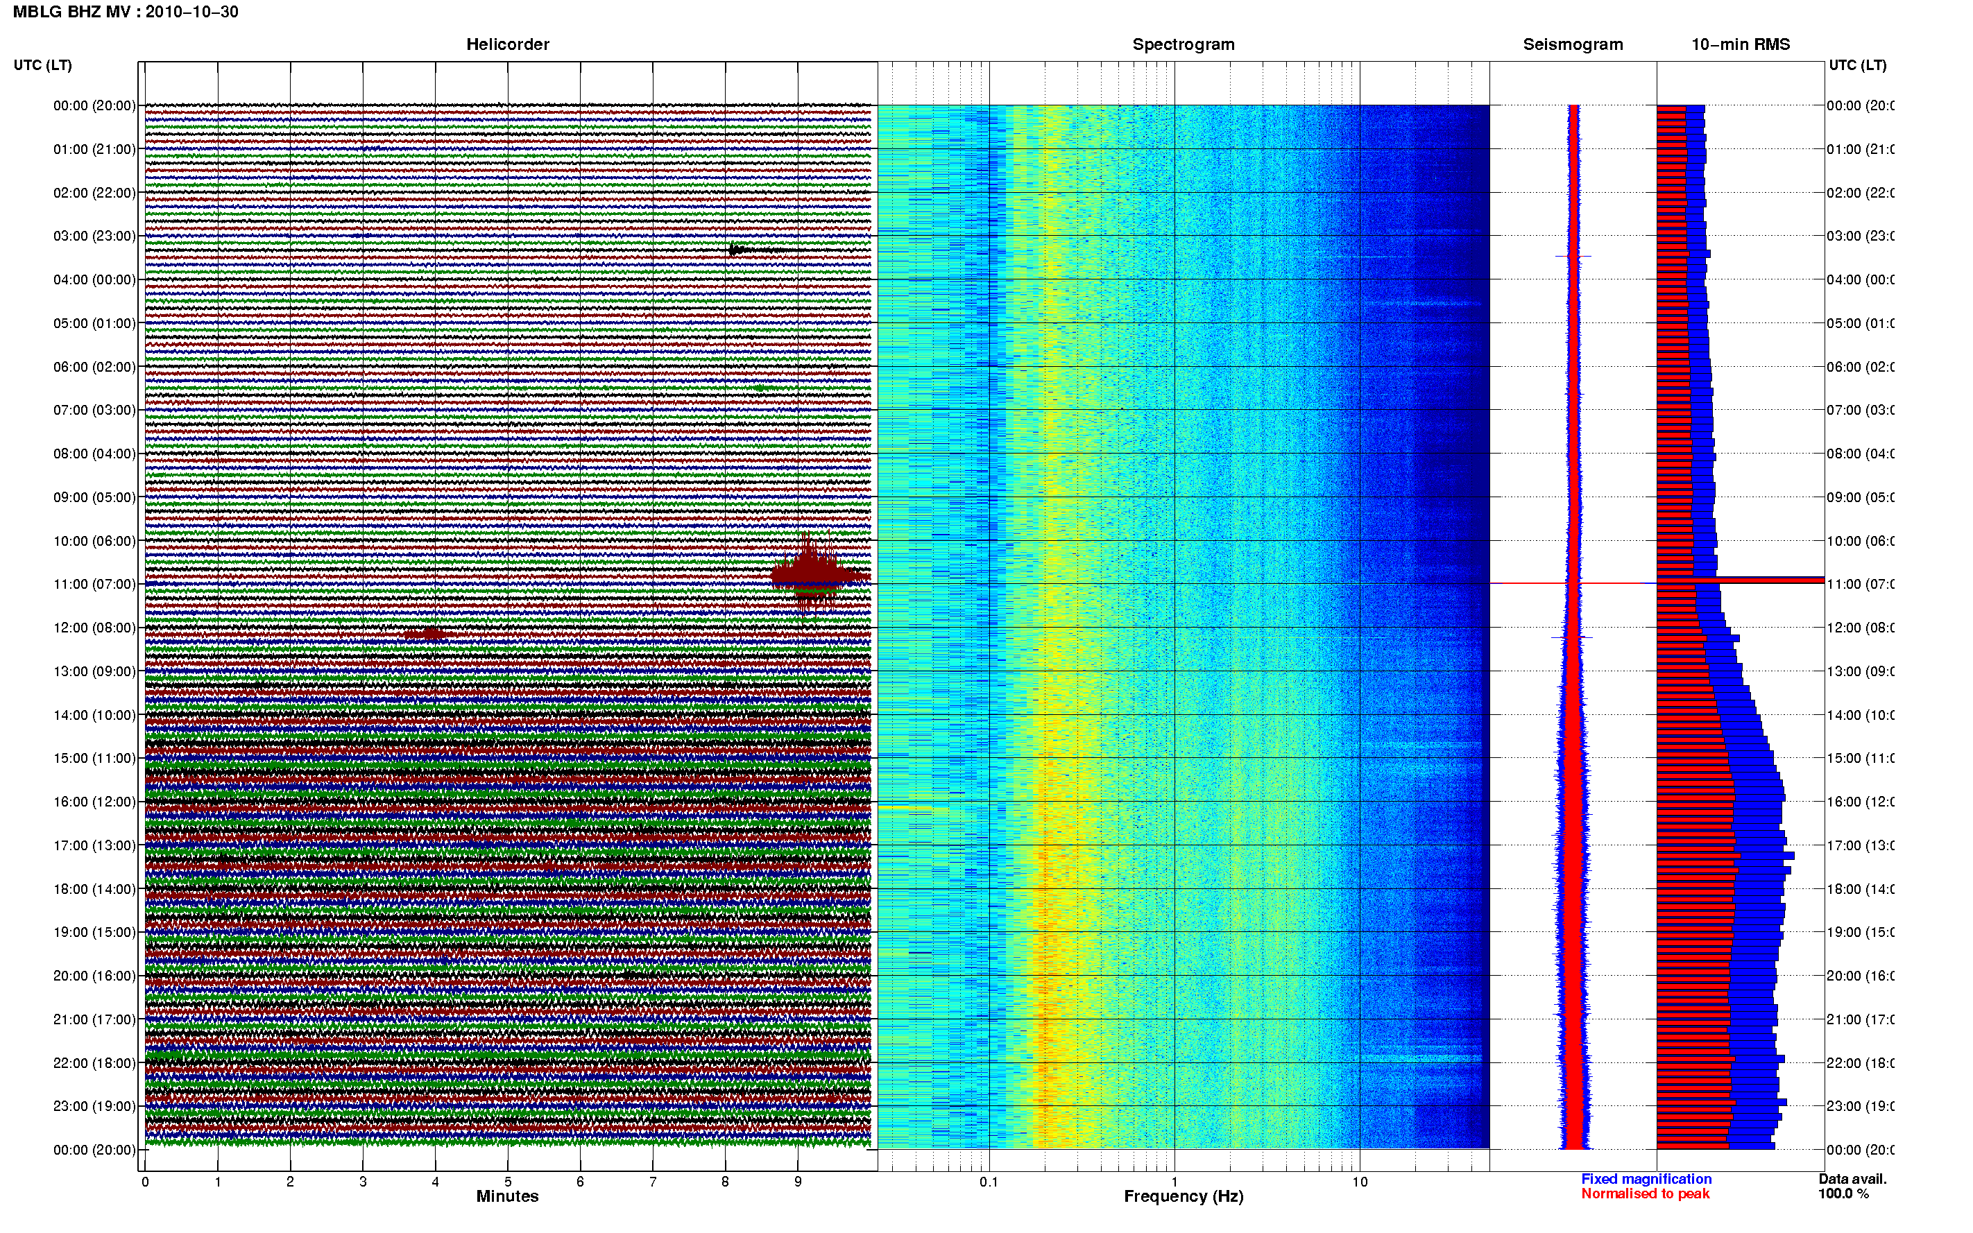Viewport: 1973px width, 1233px height.
Task: Click the '100.0 %' availability value
Action: point(1843,1194)
